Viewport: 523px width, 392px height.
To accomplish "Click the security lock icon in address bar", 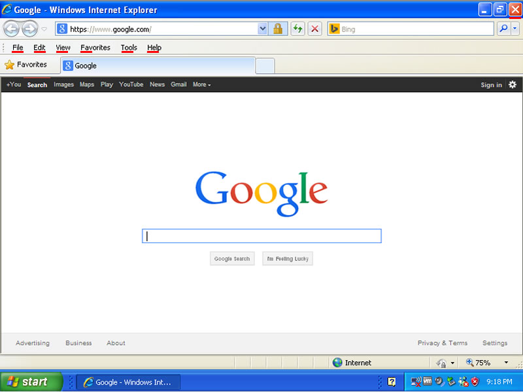I will click(277, 29).
